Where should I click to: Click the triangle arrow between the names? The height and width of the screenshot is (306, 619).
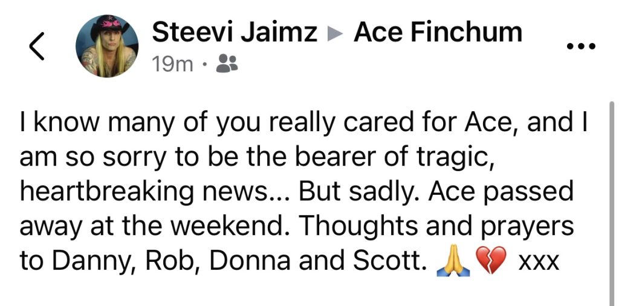pyautogui.click(x=335, y=34)
